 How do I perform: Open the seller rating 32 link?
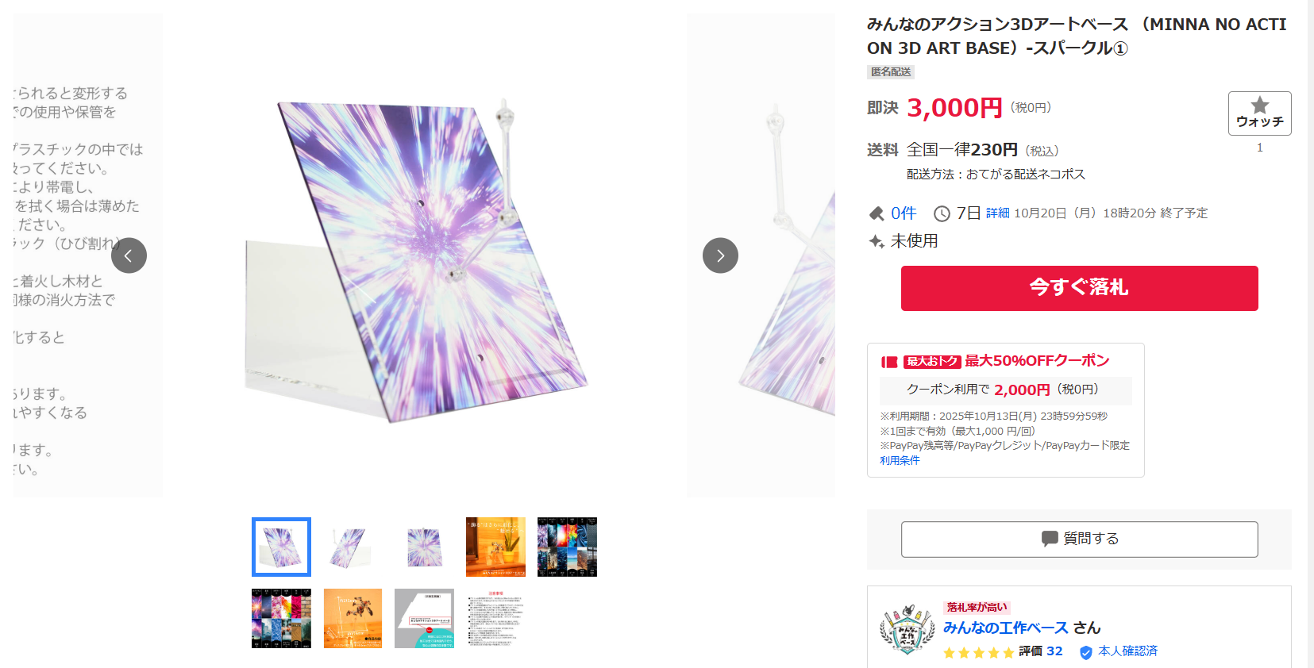click(1054, 651)
